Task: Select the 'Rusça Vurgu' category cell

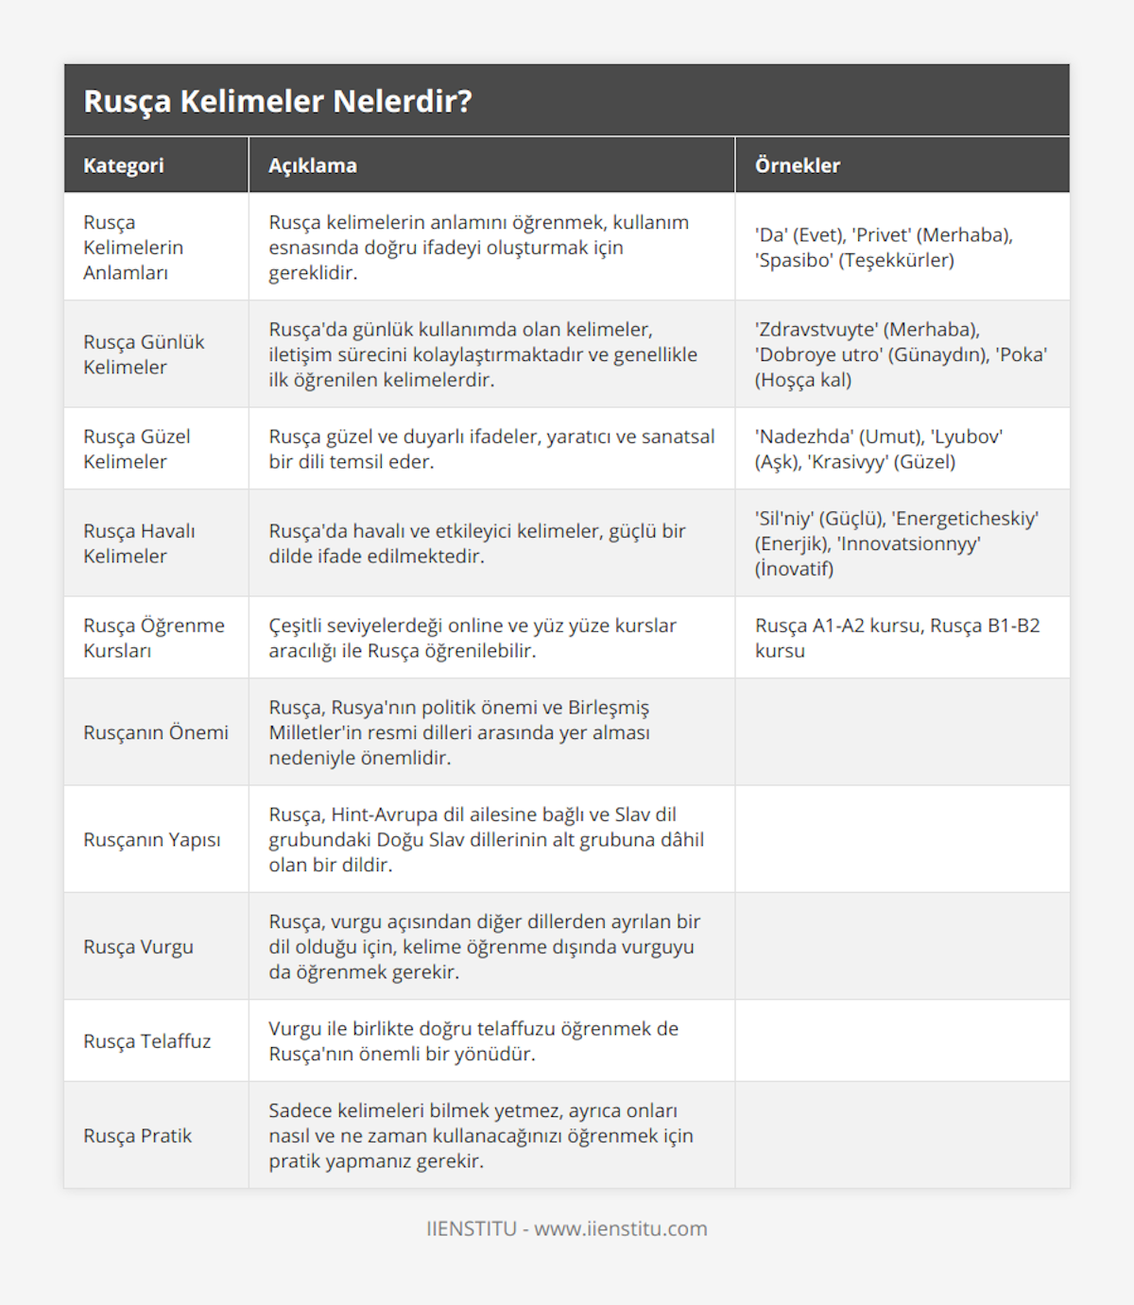Action: [139, 947]
